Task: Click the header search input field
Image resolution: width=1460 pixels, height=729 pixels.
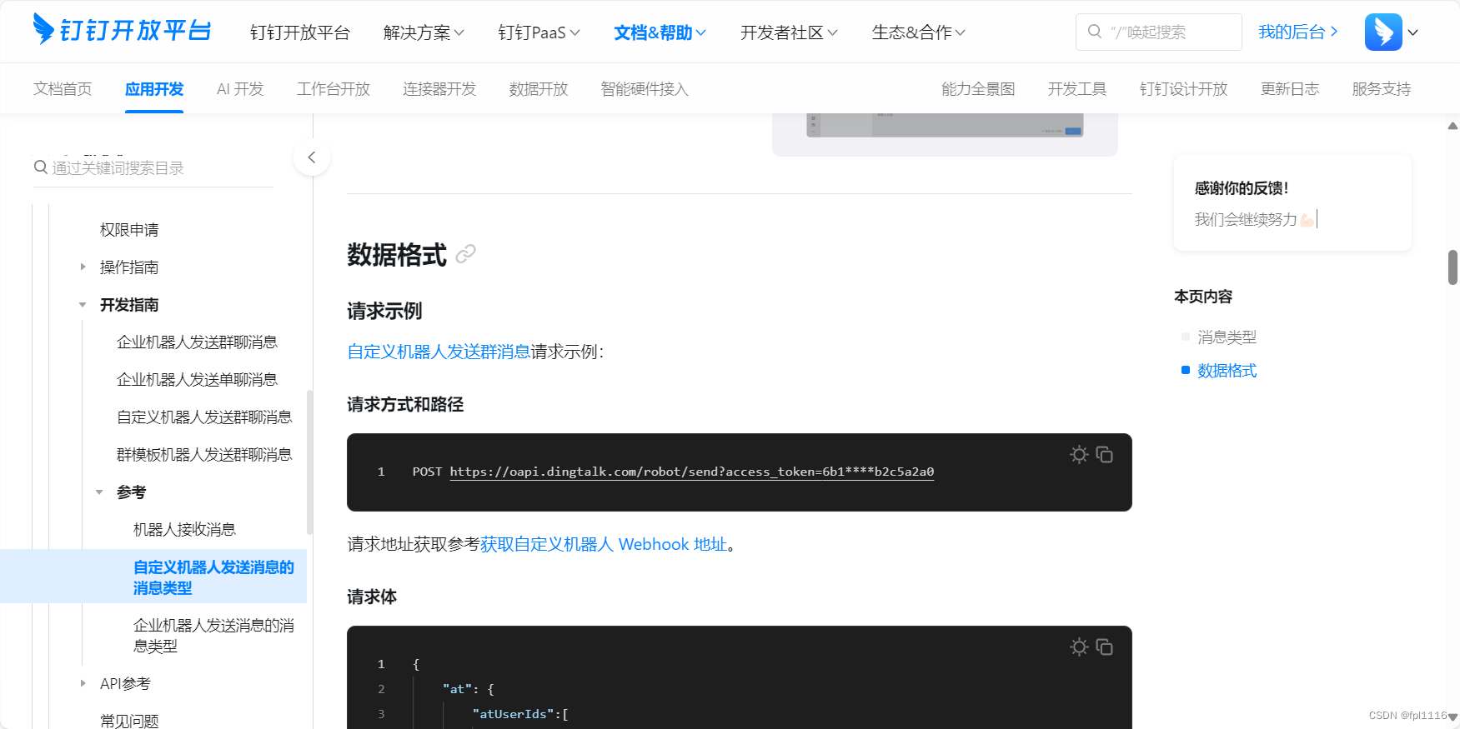Action: click(1159, 32)
